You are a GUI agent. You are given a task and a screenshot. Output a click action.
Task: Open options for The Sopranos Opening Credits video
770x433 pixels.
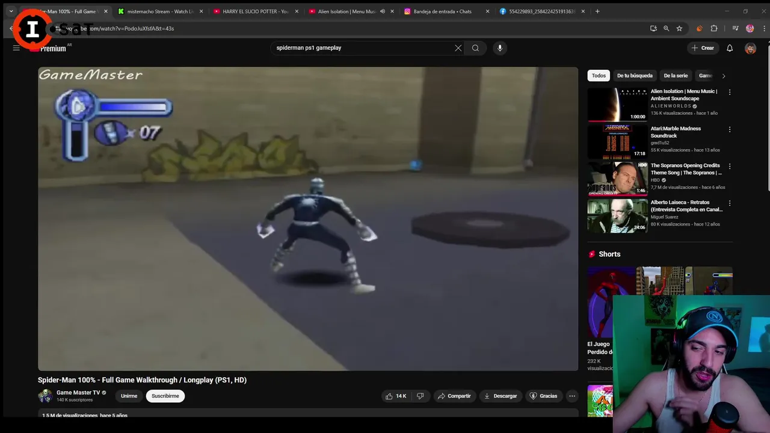[x=730, y=167]
